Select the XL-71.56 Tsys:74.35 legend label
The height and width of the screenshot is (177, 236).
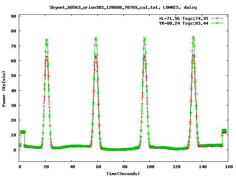(184, 18)
